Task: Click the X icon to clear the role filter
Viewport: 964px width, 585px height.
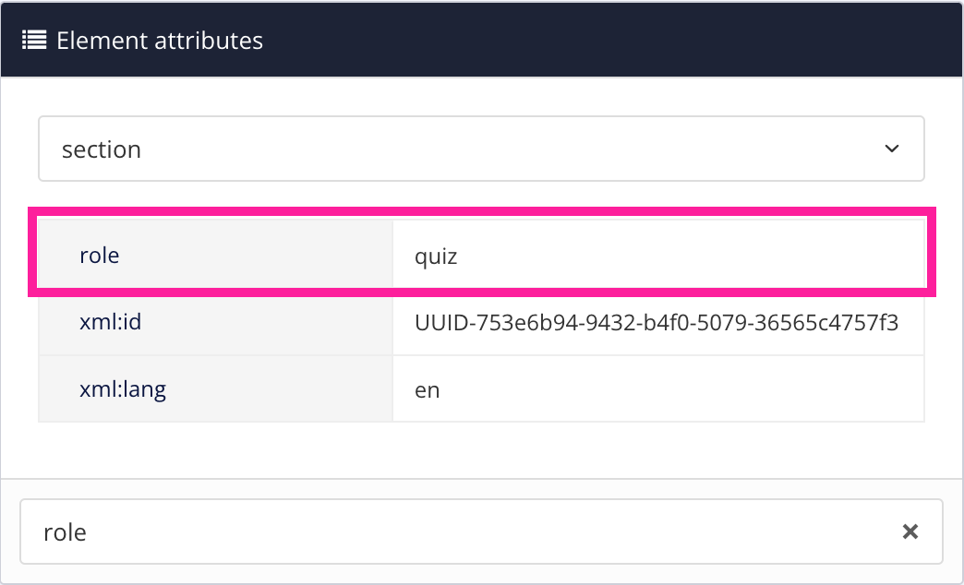Action: 910,531
